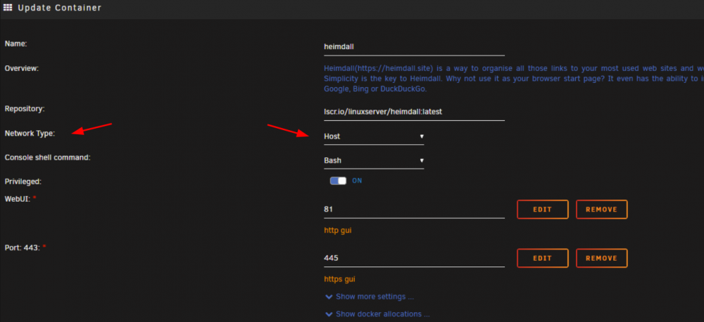
Task: Click the Overview: label
Action: point(22,68)
